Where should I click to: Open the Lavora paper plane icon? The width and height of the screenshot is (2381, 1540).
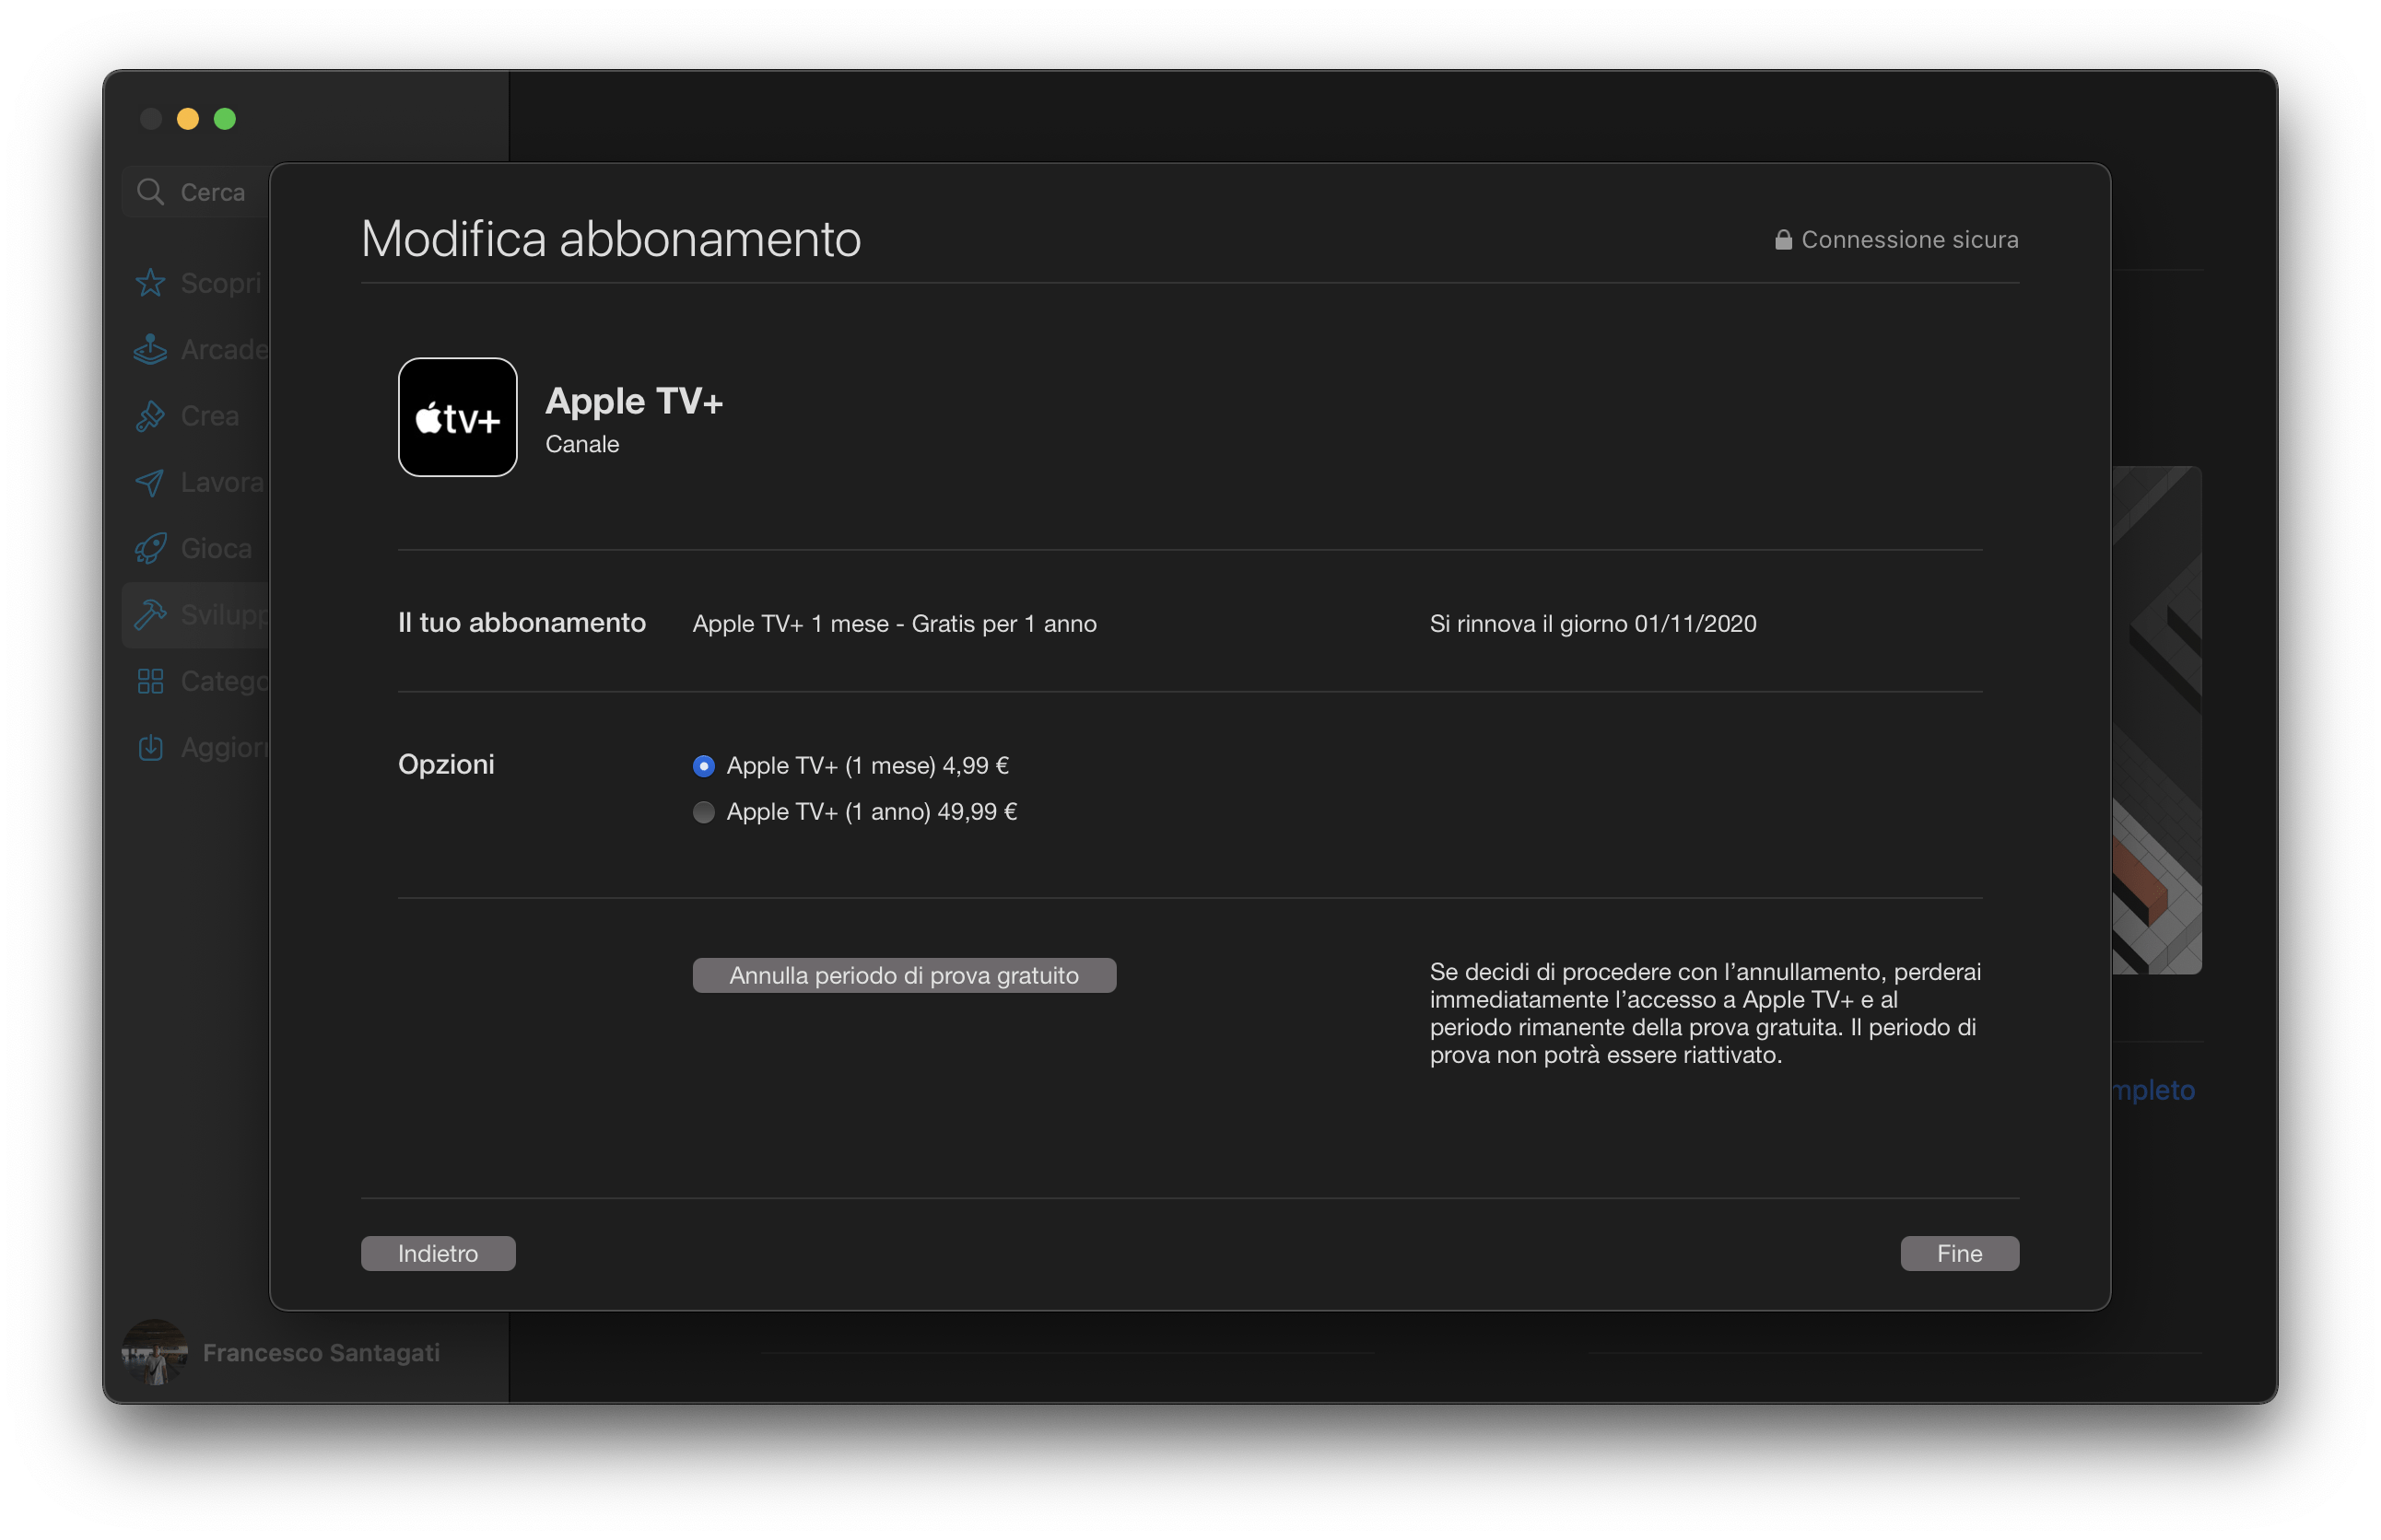150,482
